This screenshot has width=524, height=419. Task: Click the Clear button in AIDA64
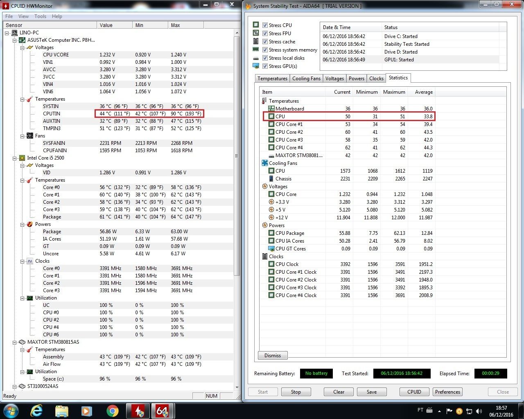339,392
